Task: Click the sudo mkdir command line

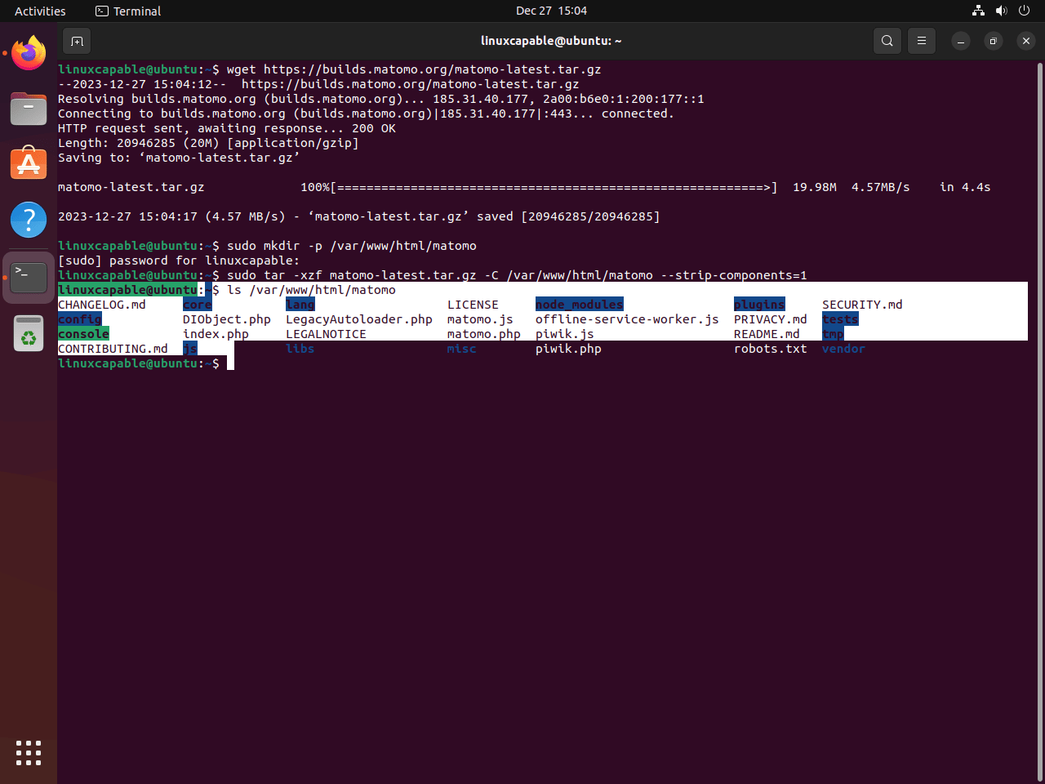Action: 267,246
